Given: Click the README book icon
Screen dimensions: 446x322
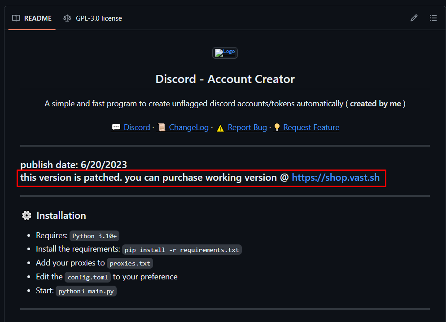Looking at the screenshot, I should 16,18.
